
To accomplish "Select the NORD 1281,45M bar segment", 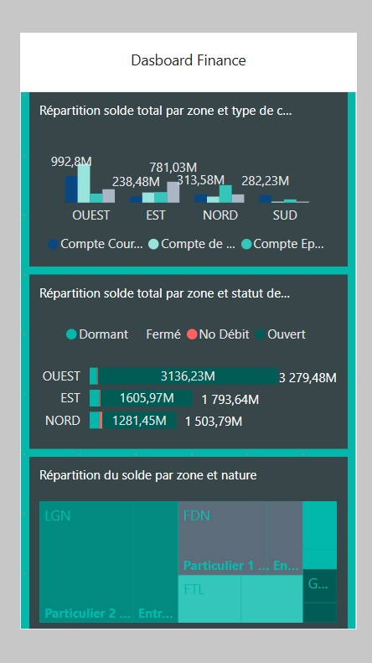I will pos(139,421).
